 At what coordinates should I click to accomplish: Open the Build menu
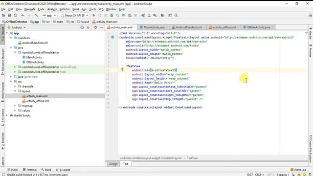point(75,9)
